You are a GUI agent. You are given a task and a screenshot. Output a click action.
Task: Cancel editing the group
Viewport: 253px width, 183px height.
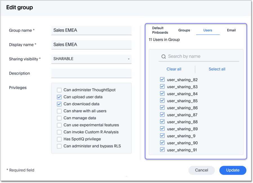tap(201, 170)
